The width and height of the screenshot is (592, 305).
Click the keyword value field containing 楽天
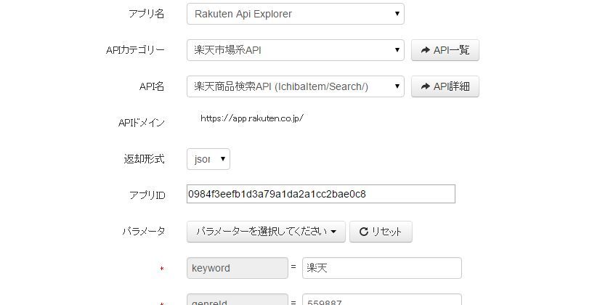[381, 268]
